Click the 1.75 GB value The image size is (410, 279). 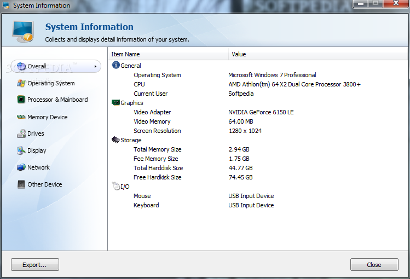tap(239, 159)
